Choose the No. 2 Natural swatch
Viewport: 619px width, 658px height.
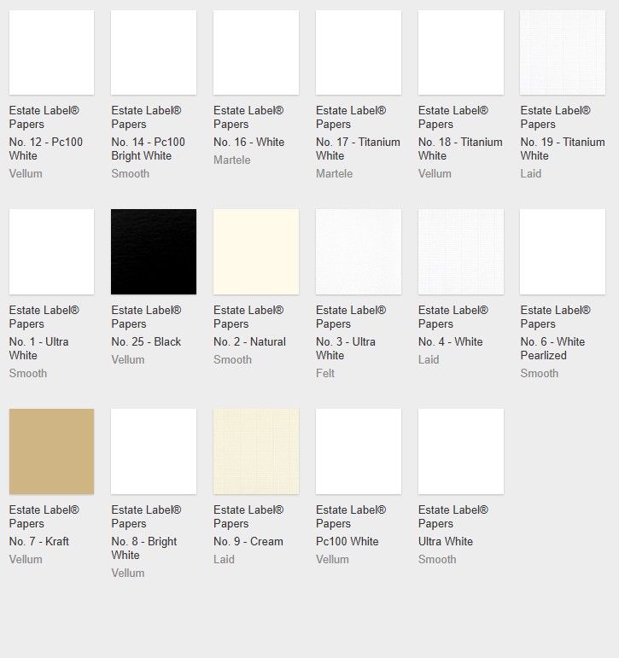coord(256,252)
